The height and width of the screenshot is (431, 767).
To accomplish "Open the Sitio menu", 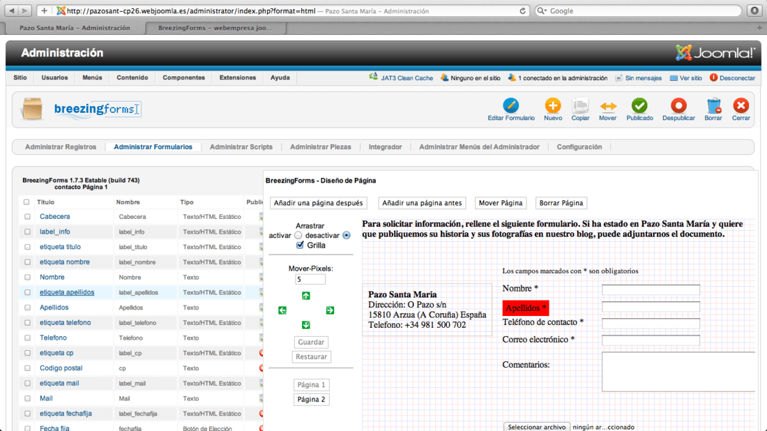I will 20,78.
